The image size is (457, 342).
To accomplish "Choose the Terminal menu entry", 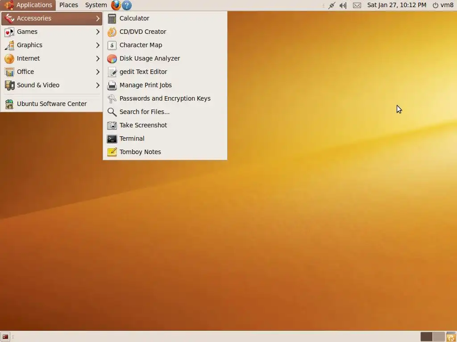I will [165, 139].
